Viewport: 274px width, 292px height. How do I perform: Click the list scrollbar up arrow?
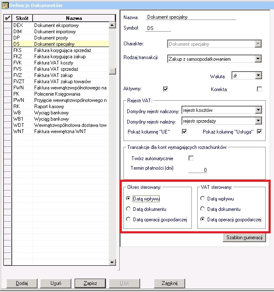click(x=112, y=25)
